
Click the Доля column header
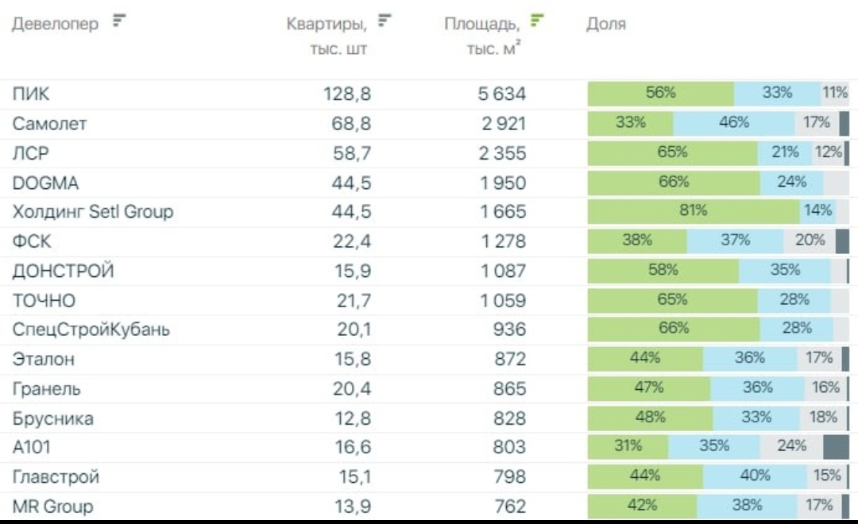click(605, 24)
